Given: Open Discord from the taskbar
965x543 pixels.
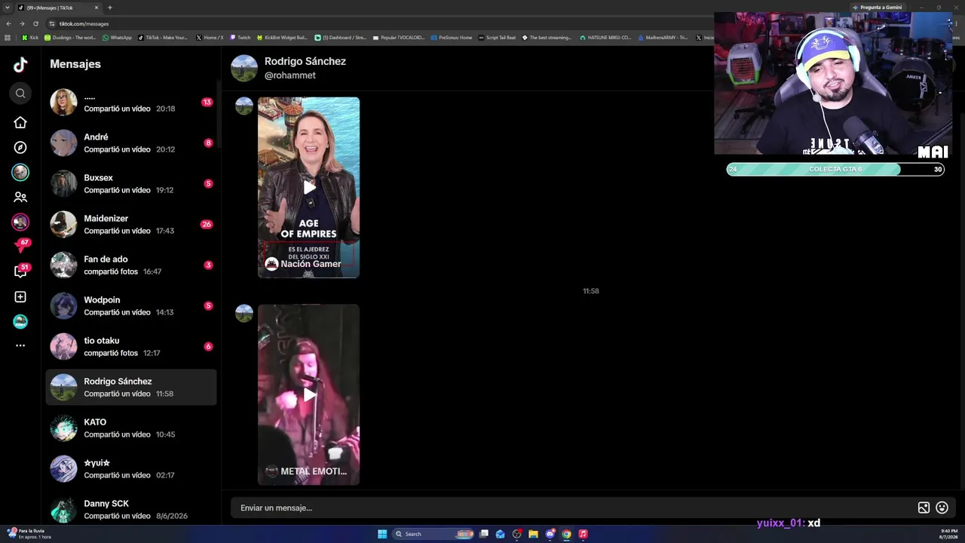Looking at the screenshot, I should pos(550,534).
